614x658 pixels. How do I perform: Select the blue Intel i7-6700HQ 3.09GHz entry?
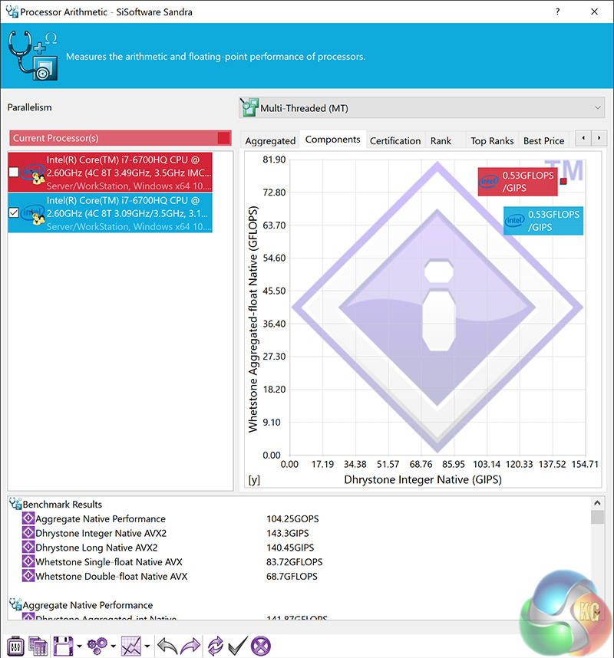(110, 212)
